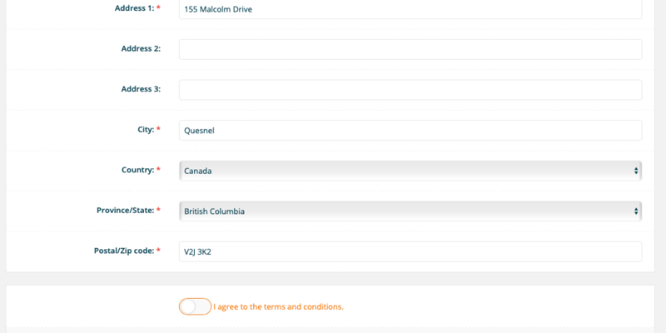
Task: Click the Address 1 field with Malcolm Drive
Action: click(410, 9)
